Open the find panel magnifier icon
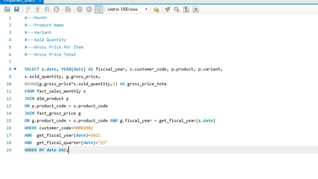 click(x=177, y=9)
